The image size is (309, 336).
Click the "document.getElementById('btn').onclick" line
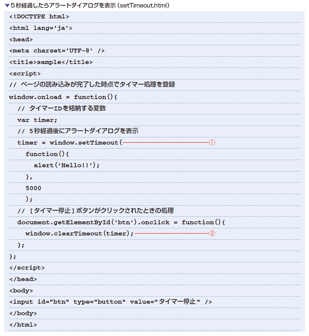121,222
